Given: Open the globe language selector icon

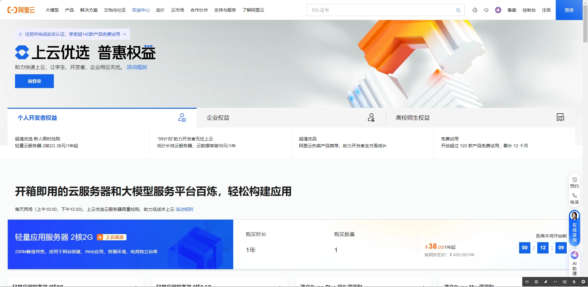Looking at the screenshot, I should (x=475, y=10).
